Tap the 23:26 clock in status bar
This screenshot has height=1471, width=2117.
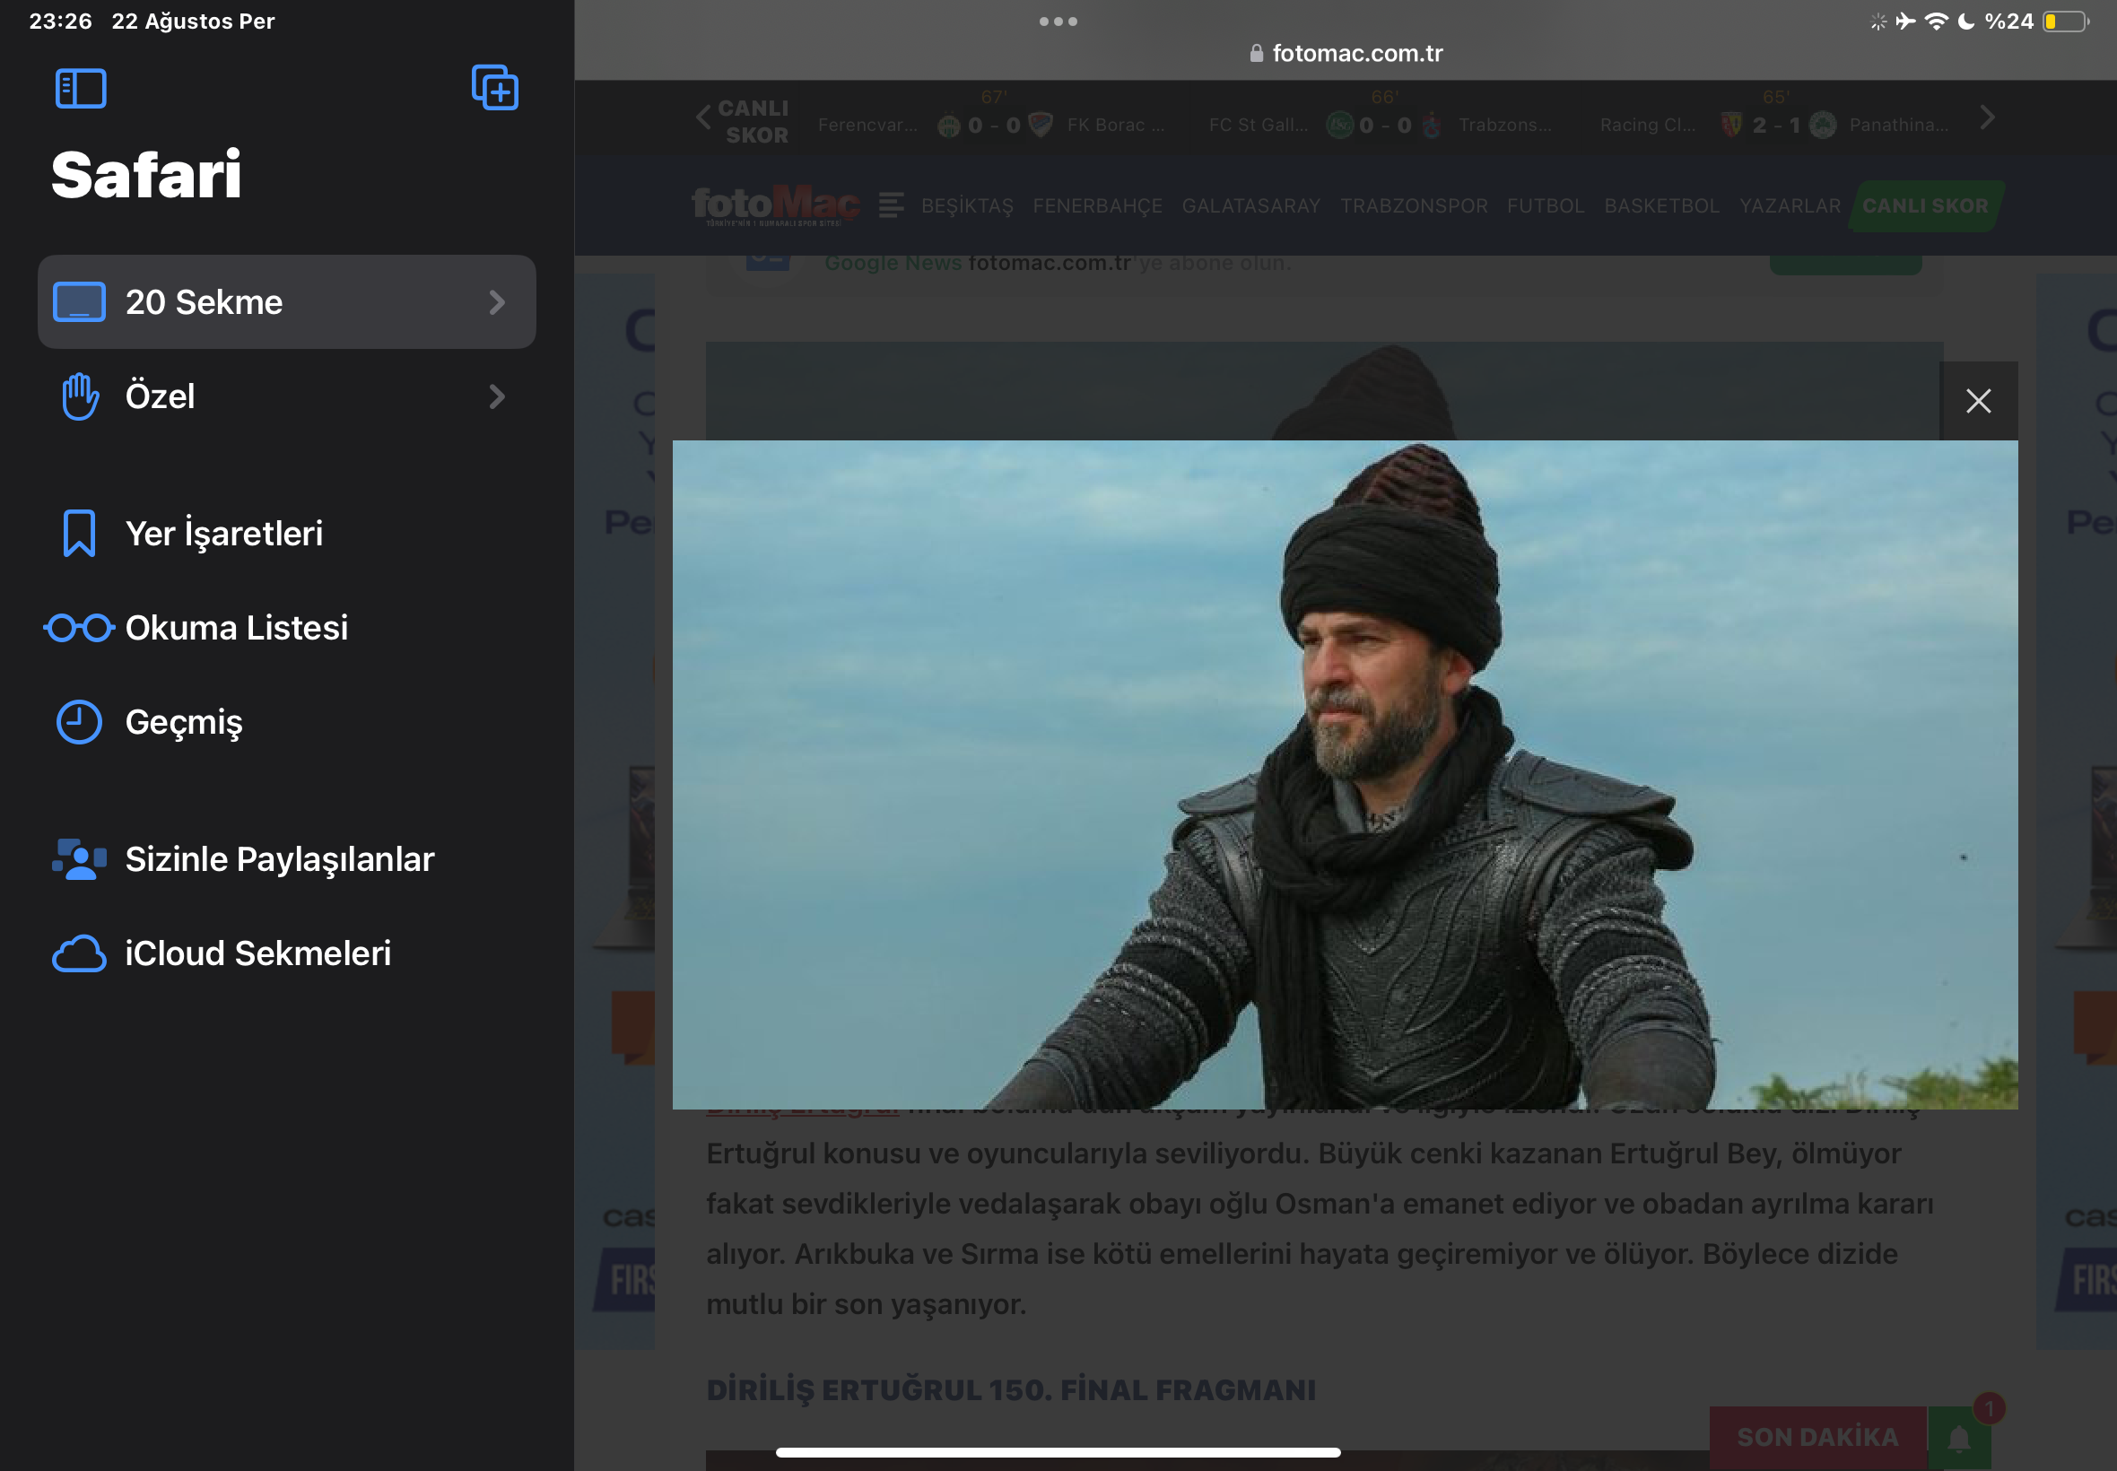pos(61,22)
